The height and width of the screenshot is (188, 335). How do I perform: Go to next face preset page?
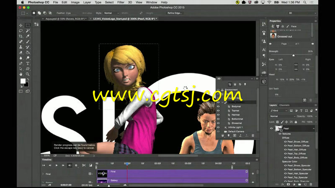pos(313,44)
